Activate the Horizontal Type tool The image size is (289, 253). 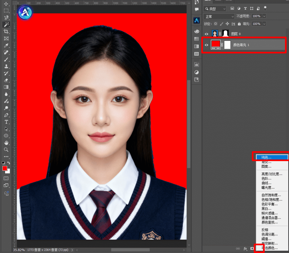(x=6, y=122)
